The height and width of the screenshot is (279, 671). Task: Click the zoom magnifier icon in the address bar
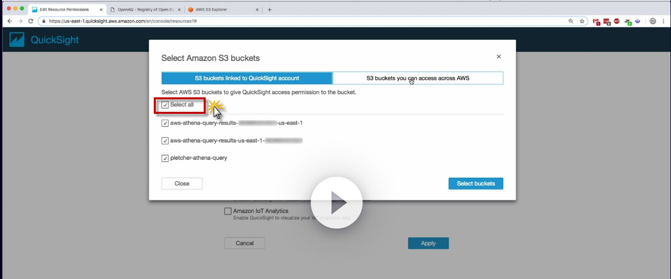point(571,21)
